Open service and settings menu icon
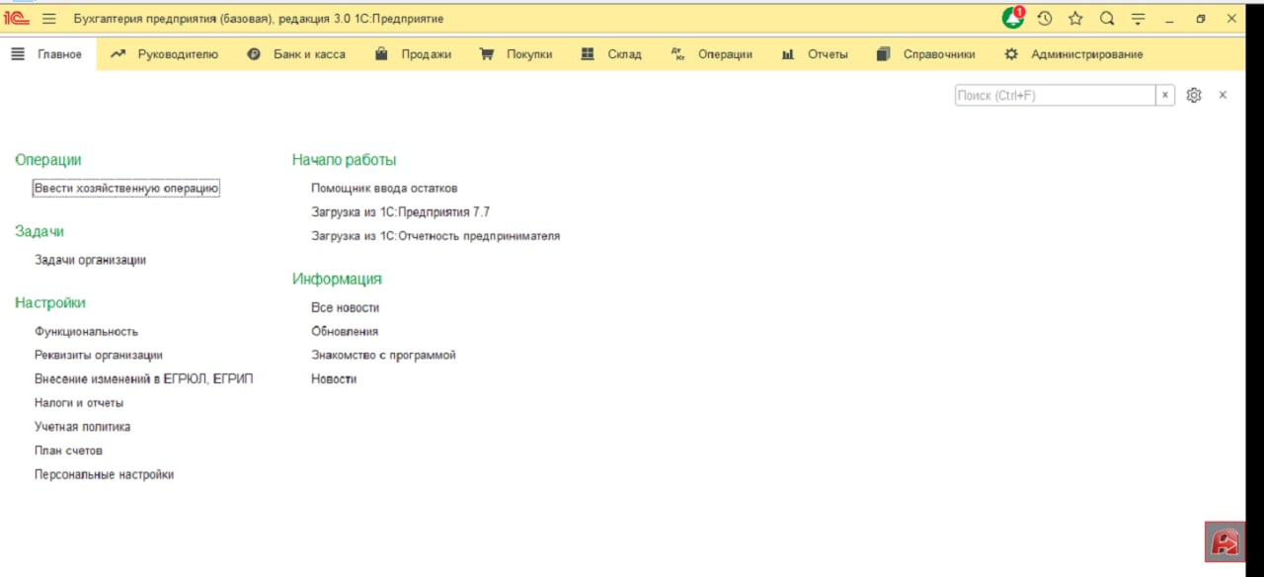1264x577 pixels. [1138, 19]
